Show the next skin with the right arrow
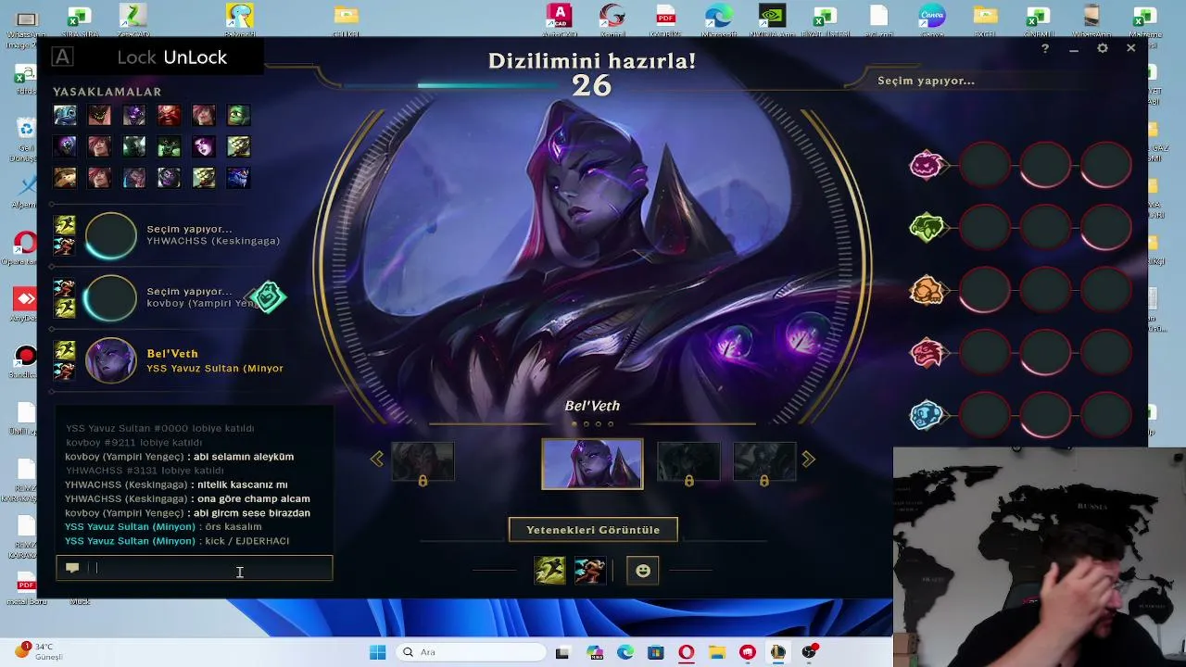Image resolution: width=1186 pixels, height=667 pixels. click(x=809, y=459)
